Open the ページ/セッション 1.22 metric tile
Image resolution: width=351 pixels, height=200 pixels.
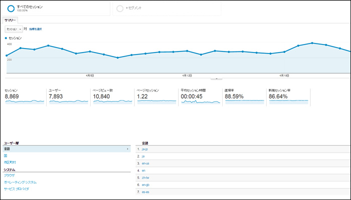pyautogui.click(x=156, y=96)
